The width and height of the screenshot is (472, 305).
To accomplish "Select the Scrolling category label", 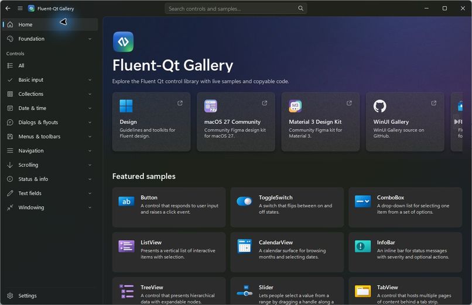I will (28, 165).
